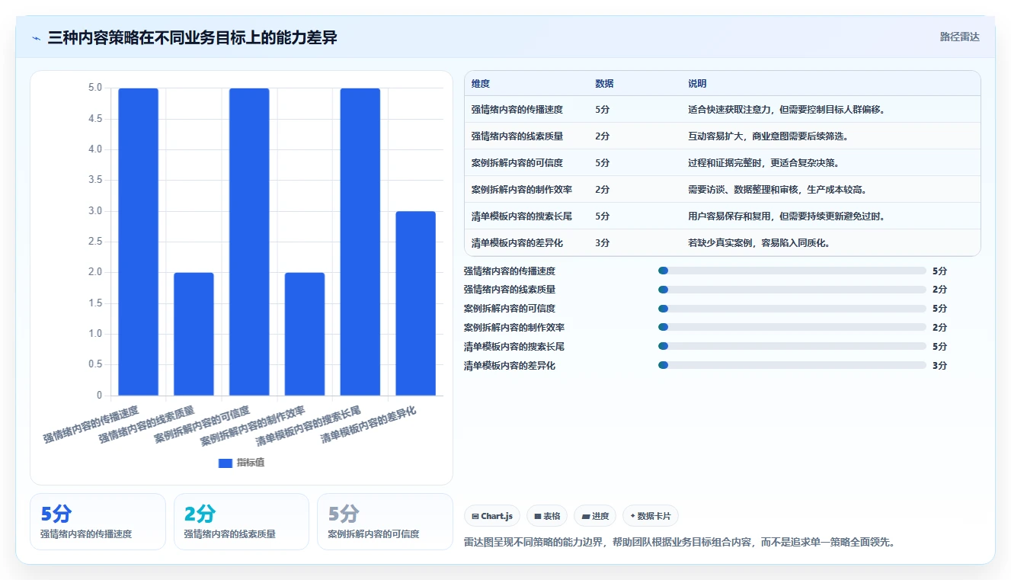Click the chart bar for 案例拆解内容的可信度
The width and height of the screenshot is (1011, 580).
click(x=249, y=242)
